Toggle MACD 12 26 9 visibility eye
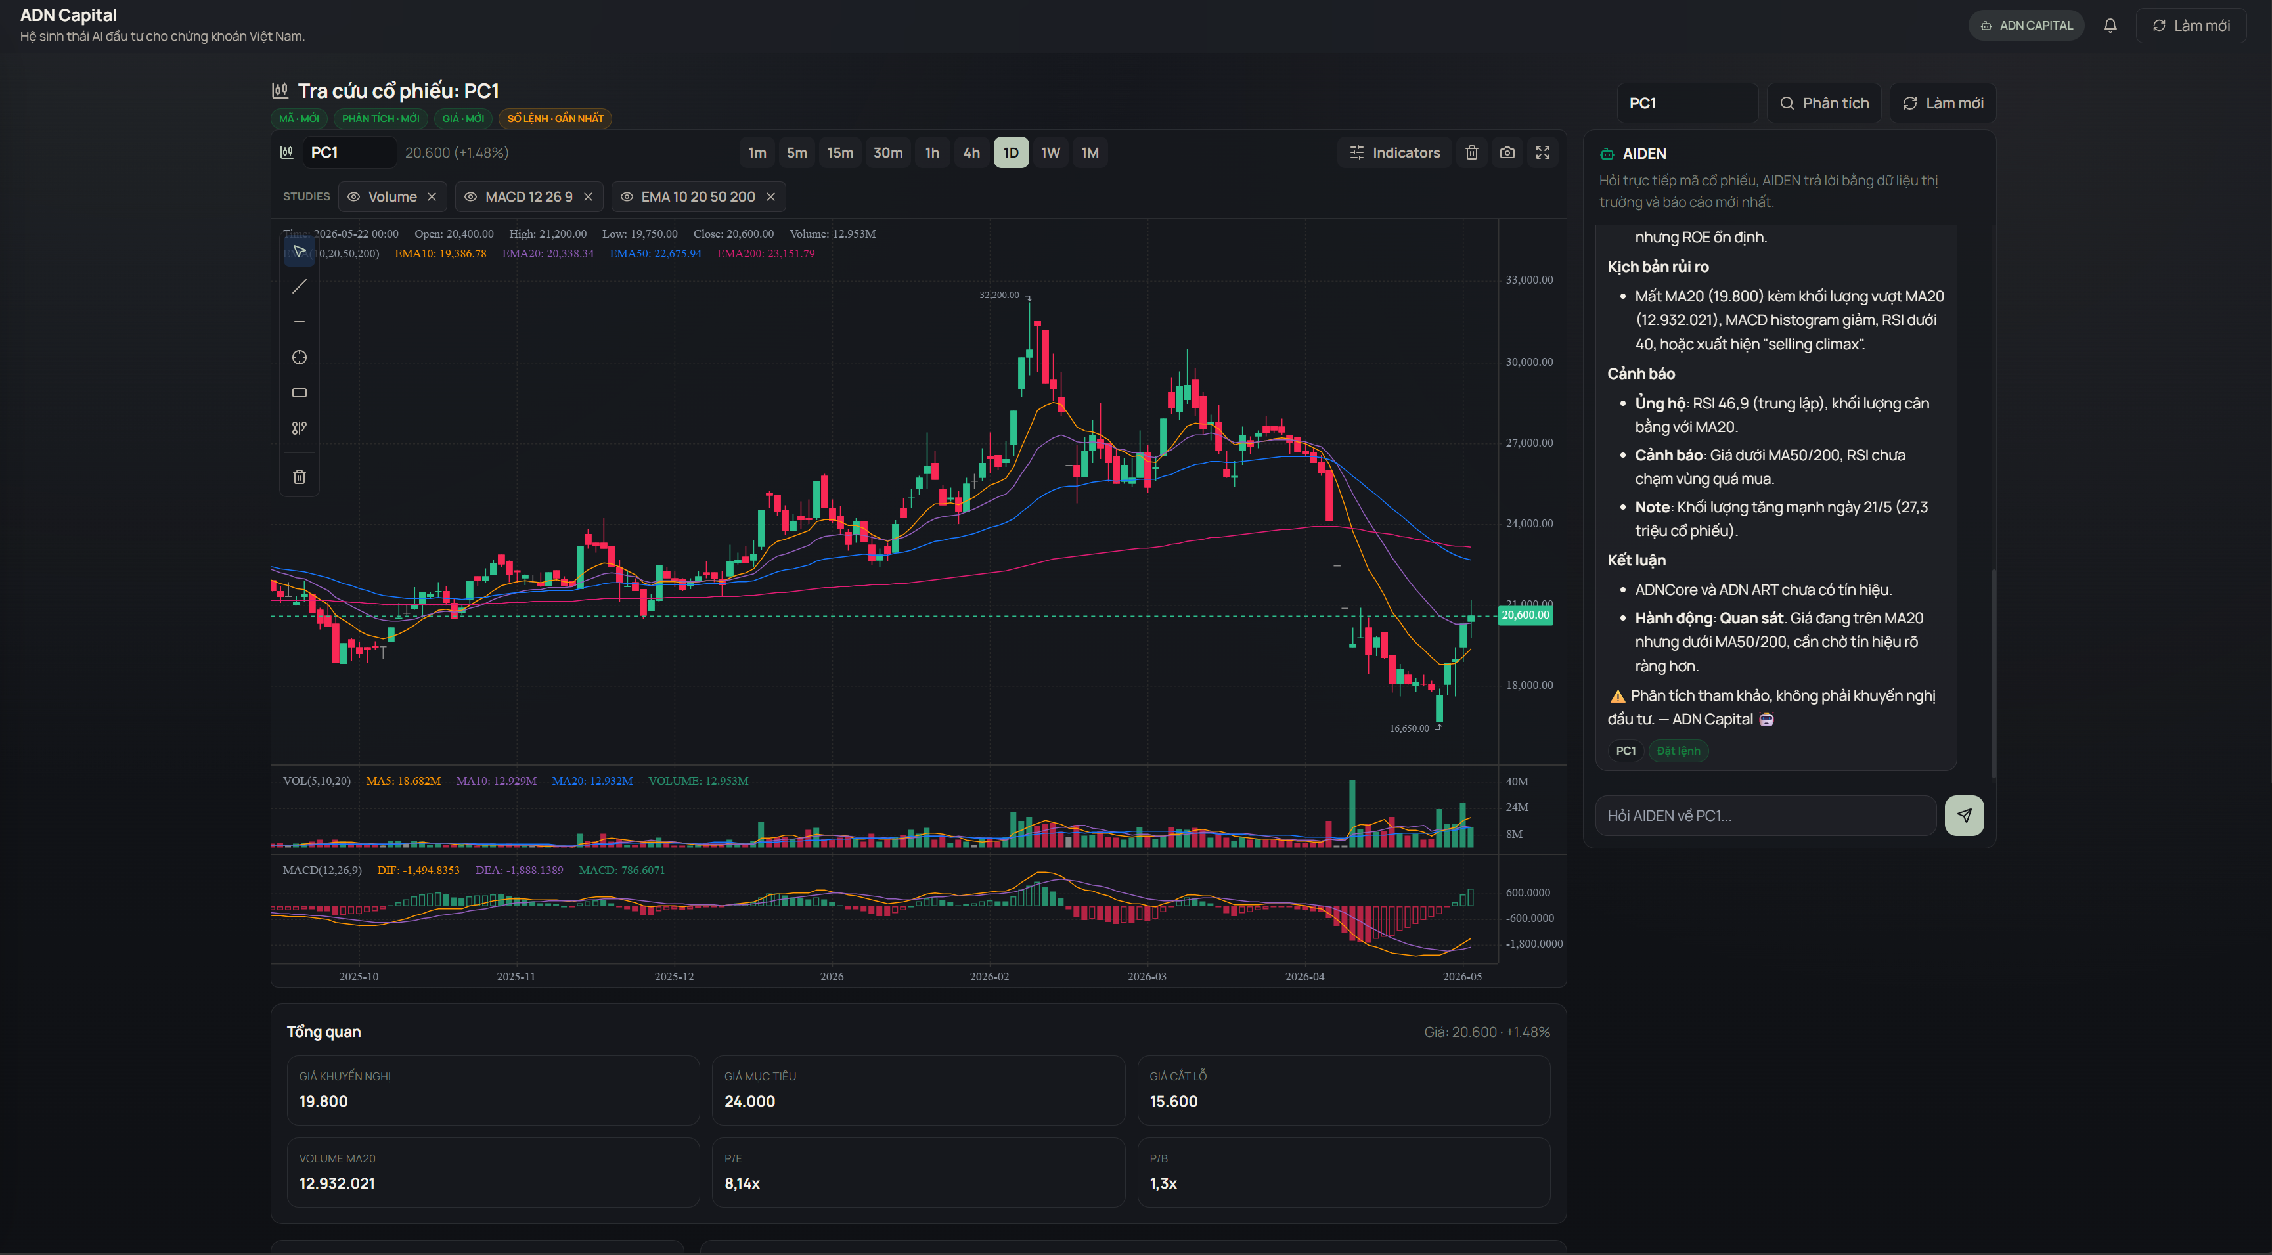 click(471, 196)
